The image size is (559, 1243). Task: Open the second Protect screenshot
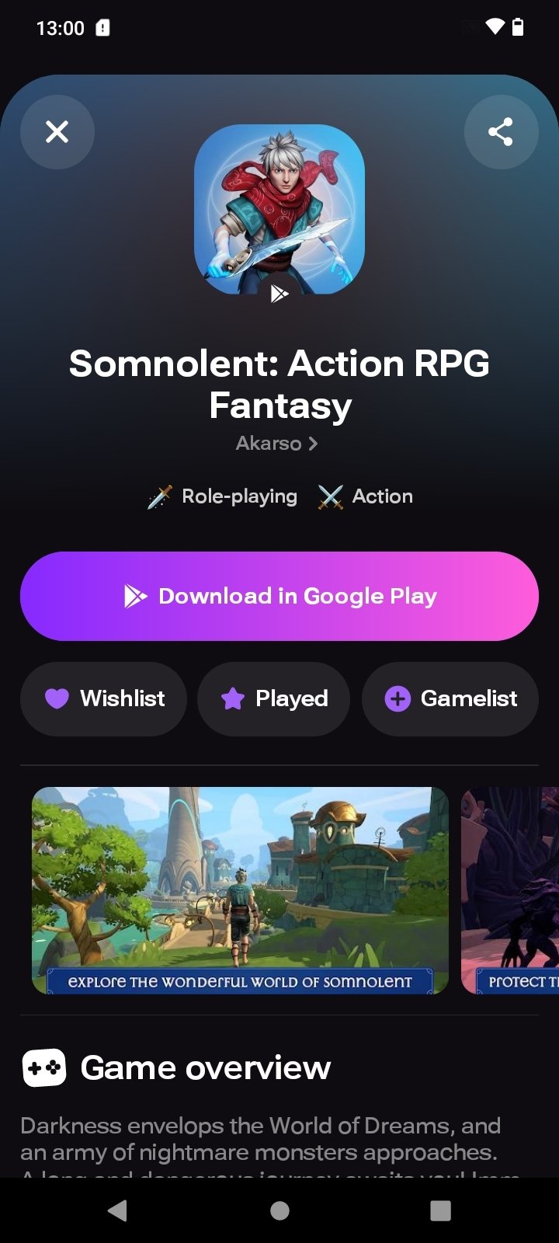click(x=510, y=890)
